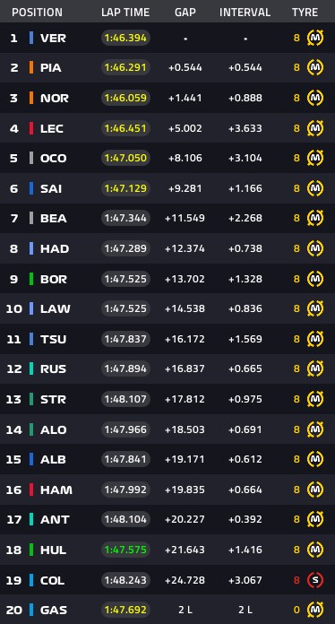
Task: Select driver ANT in position 17
Action: [55, 520]
